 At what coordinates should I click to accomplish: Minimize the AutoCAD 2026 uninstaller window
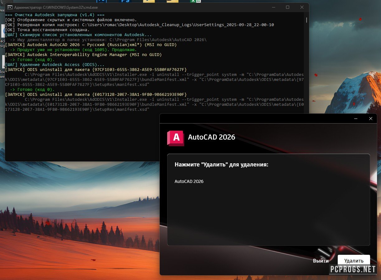tap(356, 119)
